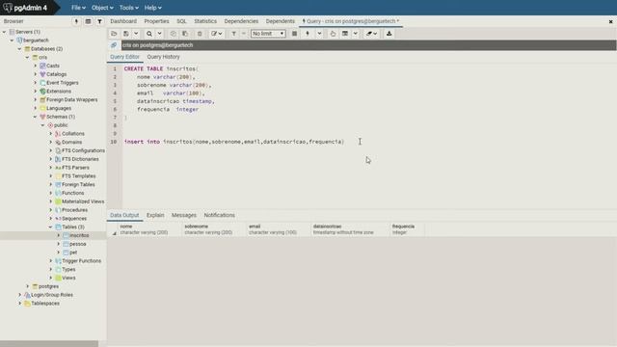Image resolution: width=617 pixels, height=347 pixels.
Task: Click the Copy toolbar icon
Action: [x=174, y=34]
